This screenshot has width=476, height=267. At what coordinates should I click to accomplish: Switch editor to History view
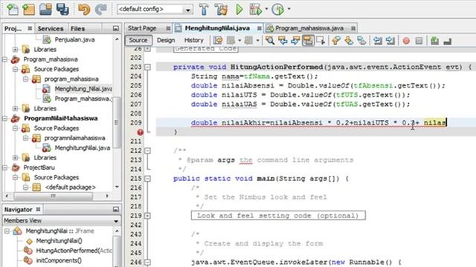[x=193, y=40]
